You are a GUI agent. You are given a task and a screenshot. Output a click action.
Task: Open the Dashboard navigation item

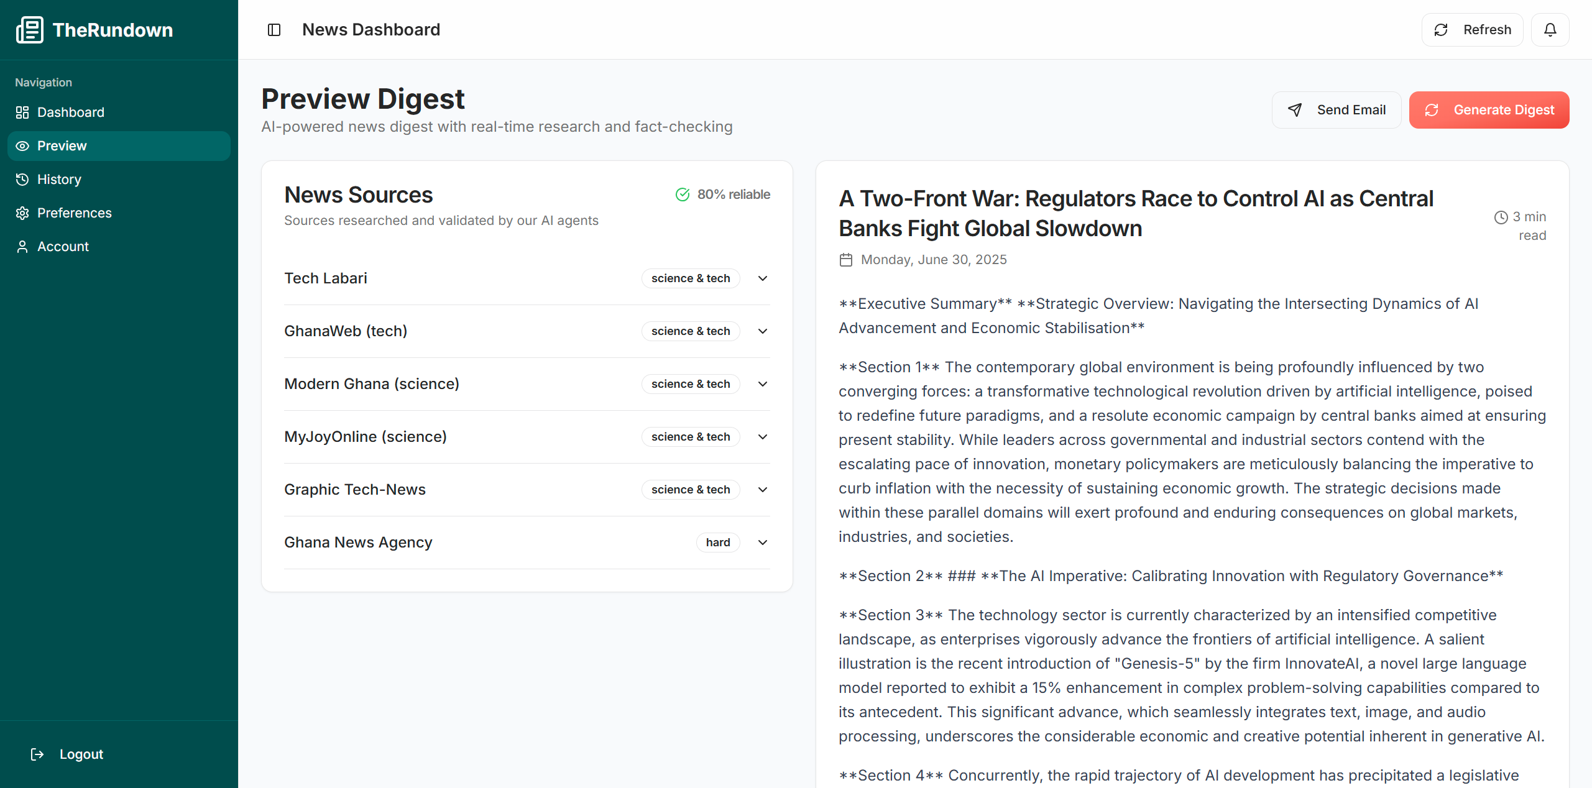pos(71,112)
